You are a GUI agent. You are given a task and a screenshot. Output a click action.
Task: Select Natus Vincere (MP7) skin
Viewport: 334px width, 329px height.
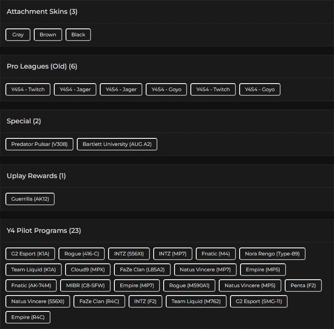(205, 270)
